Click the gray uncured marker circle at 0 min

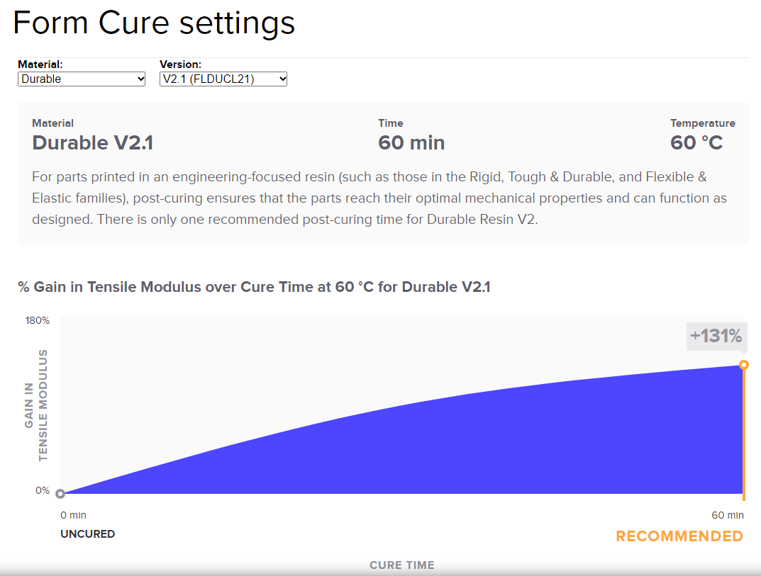pos(60,494)
